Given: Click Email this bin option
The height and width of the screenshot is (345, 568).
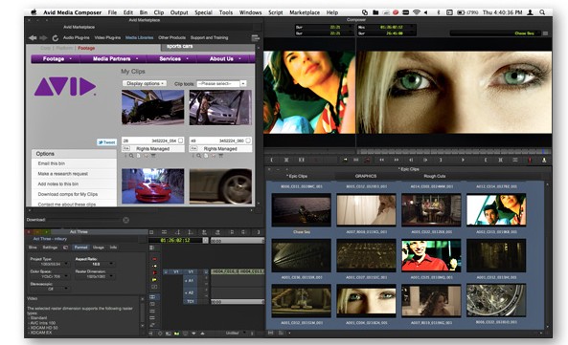Looking at the screenshot, I should tap(52, 163).
